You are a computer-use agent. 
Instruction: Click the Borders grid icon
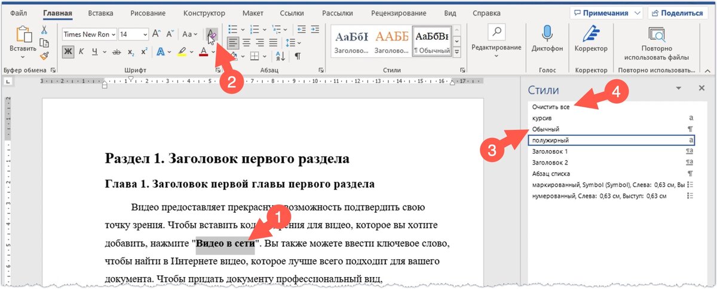pyautogui.click(x=254, y=56)
